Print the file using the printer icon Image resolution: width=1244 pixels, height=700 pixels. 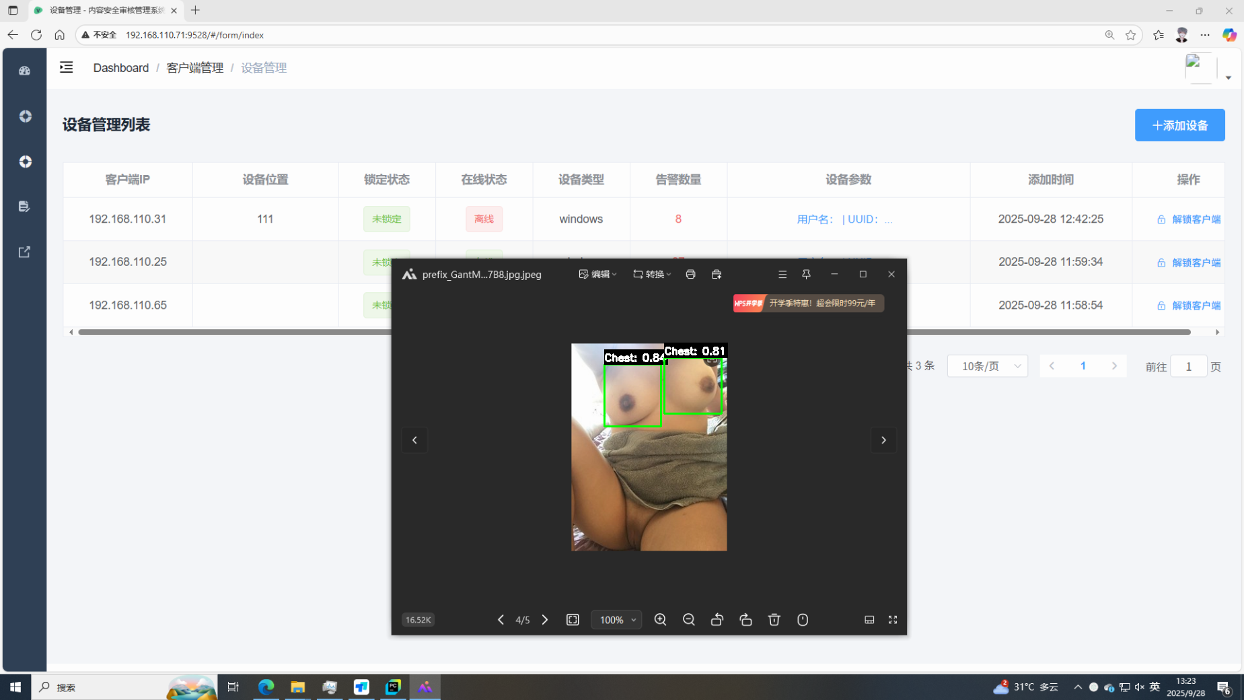click(x=690, y=274)
